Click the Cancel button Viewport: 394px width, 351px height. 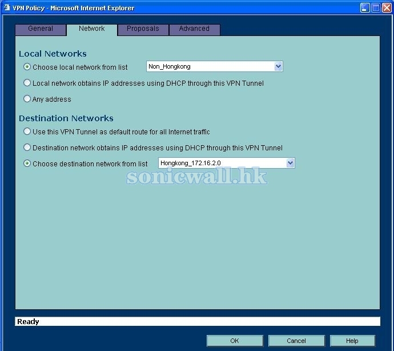pos(296,341)
